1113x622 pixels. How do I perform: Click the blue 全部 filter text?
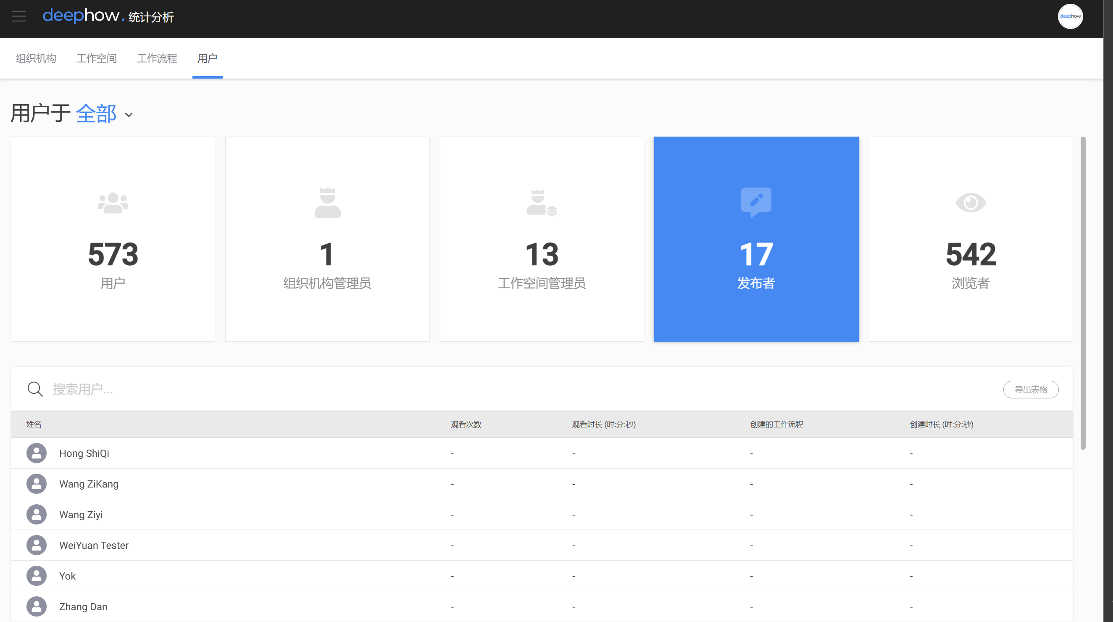(x=96, y=113)
